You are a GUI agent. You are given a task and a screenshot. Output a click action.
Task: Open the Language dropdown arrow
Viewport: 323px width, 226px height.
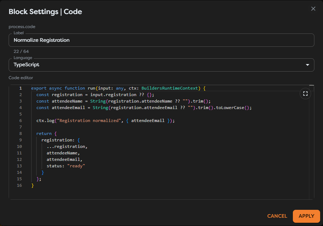tap(307, 65)
